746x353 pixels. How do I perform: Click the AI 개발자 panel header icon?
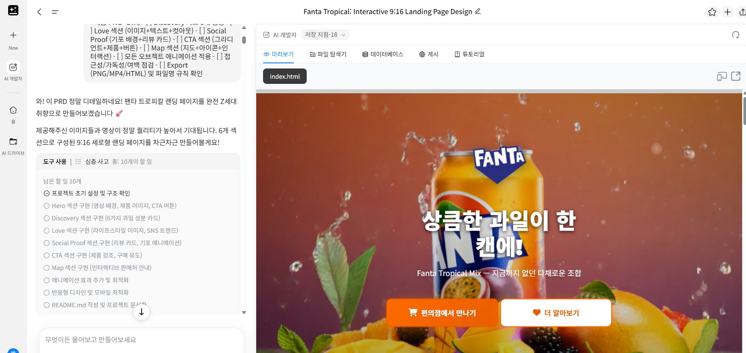(266, 35)
